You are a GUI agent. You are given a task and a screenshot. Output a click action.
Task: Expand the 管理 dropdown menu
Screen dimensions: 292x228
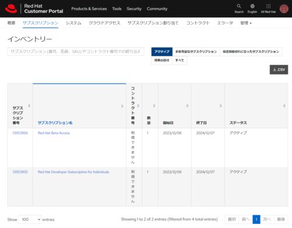246,23
